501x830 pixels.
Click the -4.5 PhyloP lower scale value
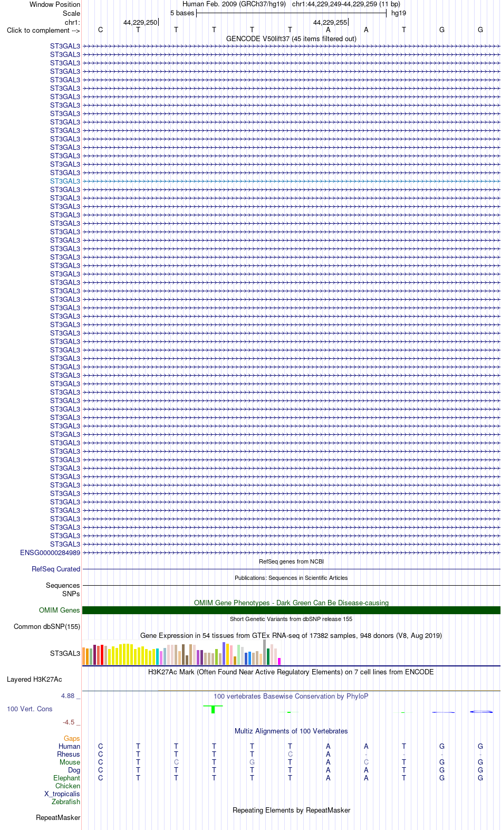[69, 722]
